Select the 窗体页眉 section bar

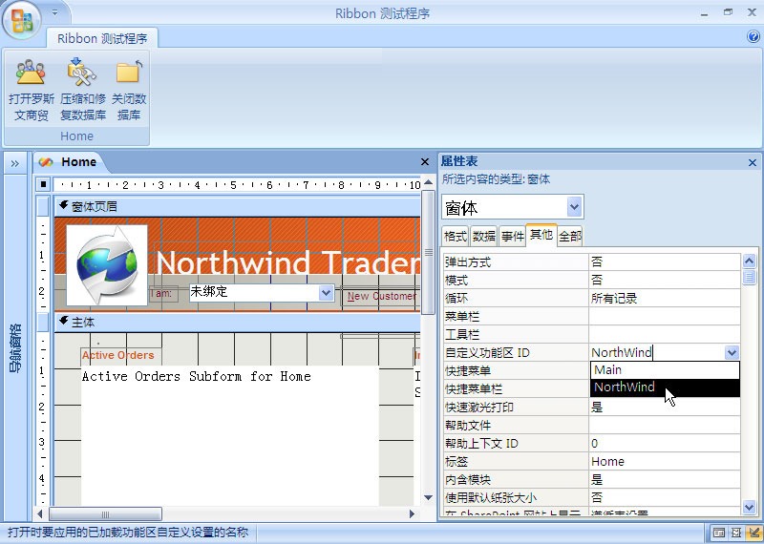coord(237,206)
